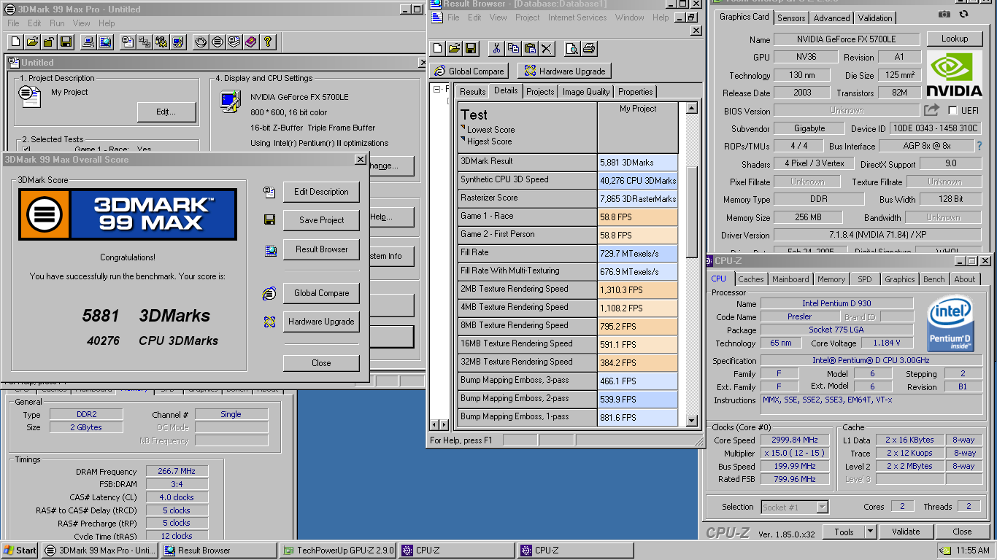This screenshot has width=997, height=560.
Task: Click the magnifier result browser icon in 3DMark toolbar
Action: [105, 42]
